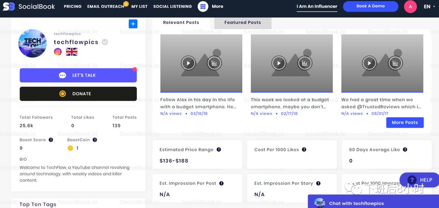439x208 pixels.
Task: Click the UK flag icon
Action: click(x=72, y=51)
